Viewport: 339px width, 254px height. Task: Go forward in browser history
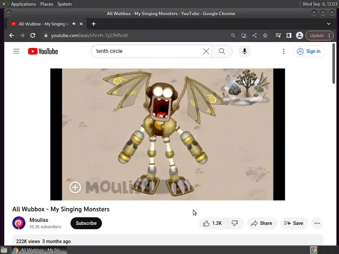point(22,35)
